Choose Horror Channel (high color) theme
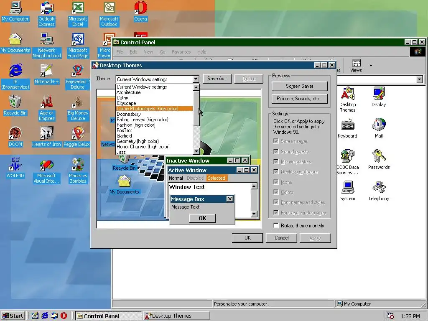This screenshot has height=321, width=428. [x=155, y=147]
